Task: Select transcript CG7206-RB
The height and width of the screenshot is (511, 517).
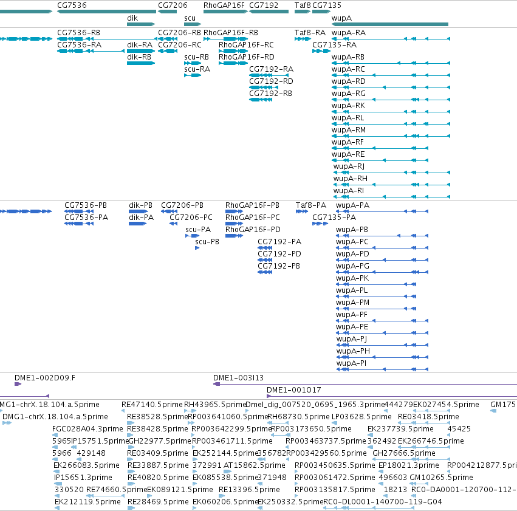Action: (179, 33)
